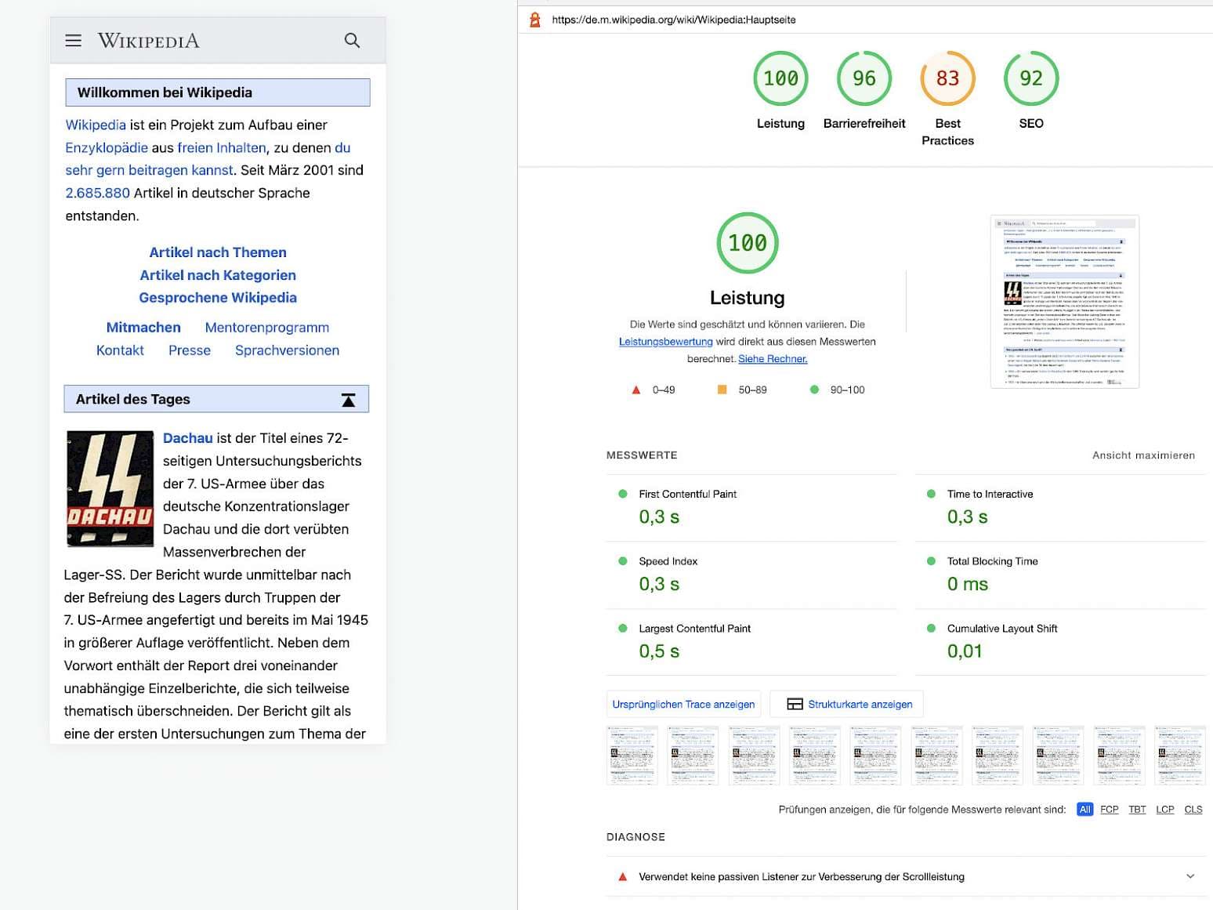This screenshot has height=910, width=1213.
Task: Click the Total Blocking Time metric label
Action: click(992, 561)
